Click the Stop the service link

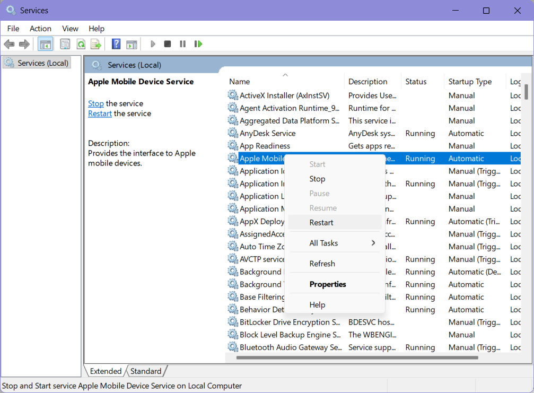pos(95,103)
